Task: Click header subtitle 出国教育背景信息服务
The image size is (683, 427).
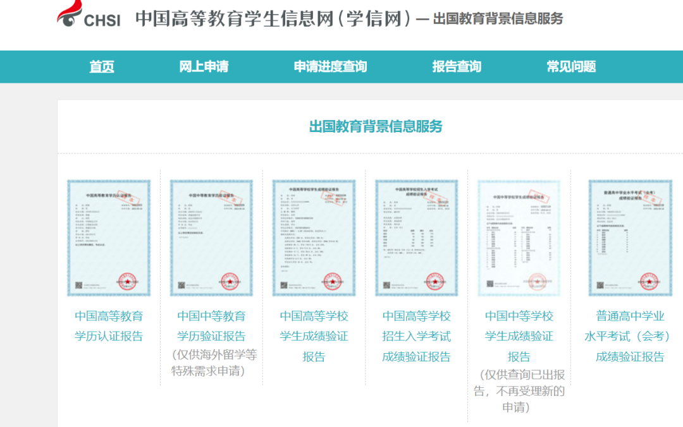Action: (498, 19)
